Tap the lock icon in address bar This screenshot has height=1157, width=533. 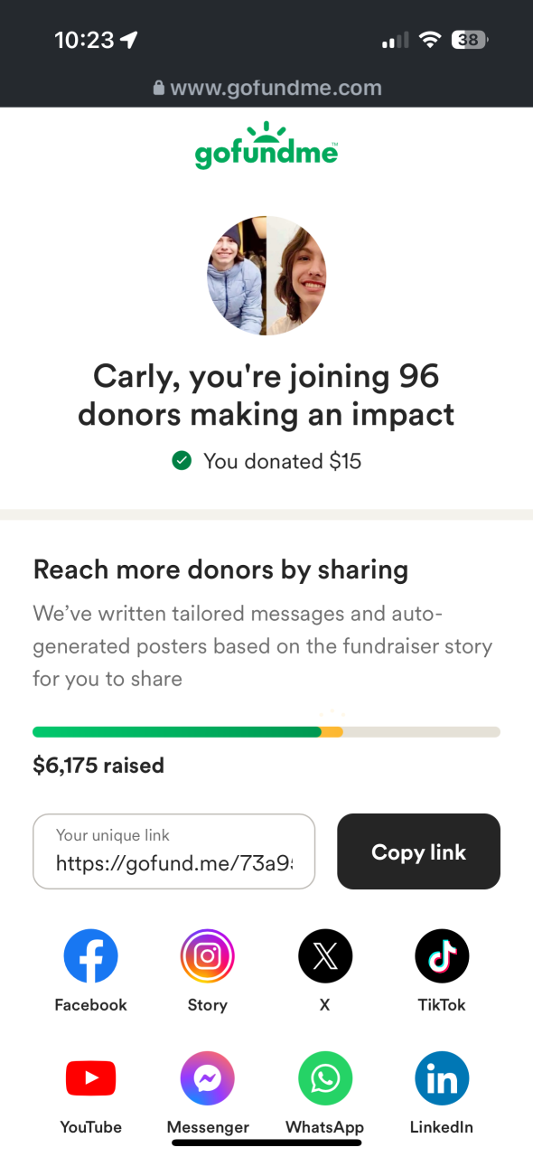pos(159,88)
